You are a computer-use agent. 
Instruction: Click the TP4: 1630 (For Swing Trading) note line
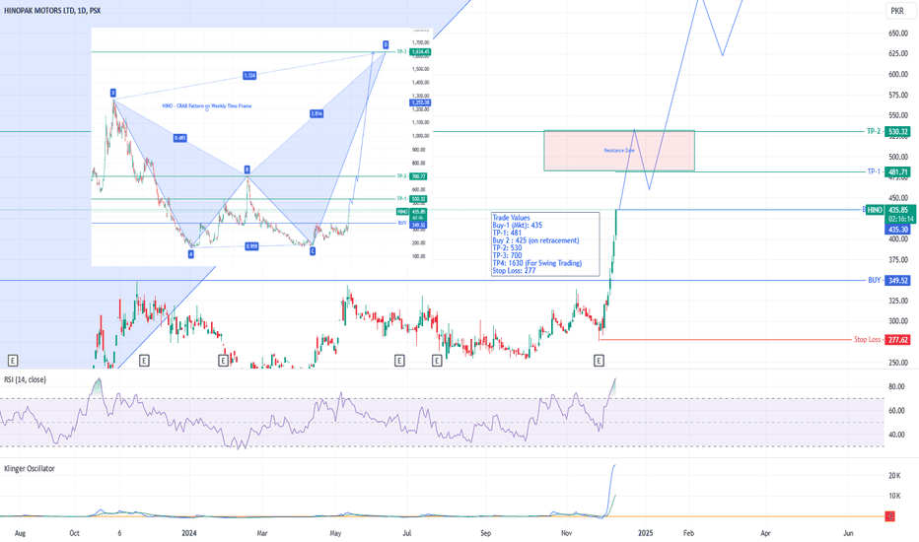pyautogui.click(x=536, y=263)
